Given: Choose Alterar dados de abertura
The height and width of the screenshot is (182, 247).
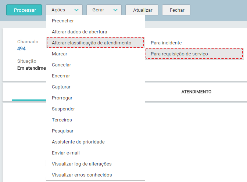Looking at the screenshot, I should (x=79, y=32).
